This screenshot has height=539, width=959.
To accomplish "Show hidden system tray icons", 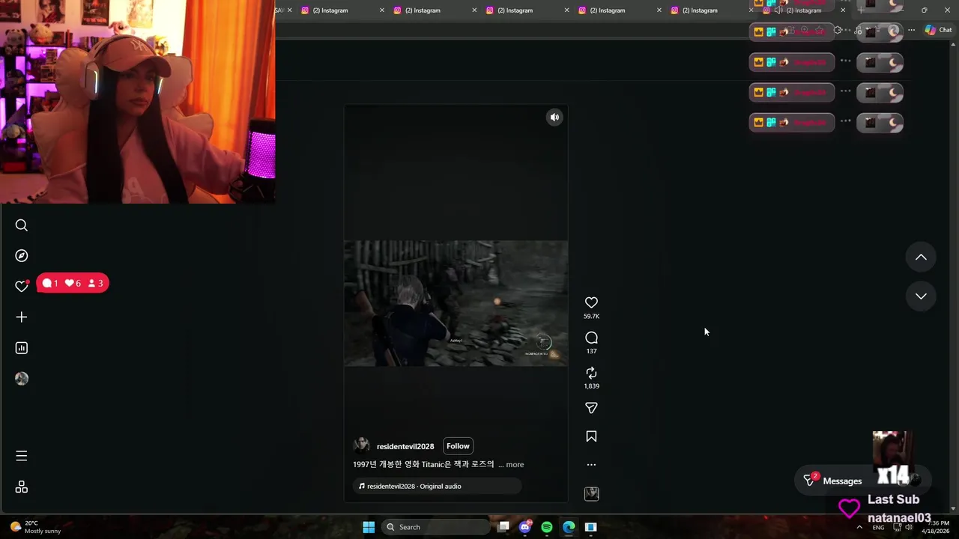I will (x=859, y=527).
